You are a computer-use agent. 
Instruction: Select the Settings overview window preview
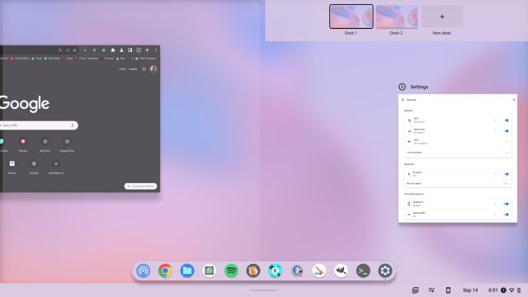point(458,158)
